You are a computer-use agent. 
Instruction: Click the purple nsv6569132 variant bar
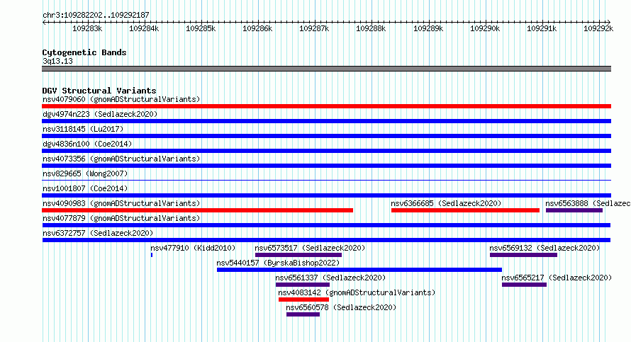[x=523, y=255]
